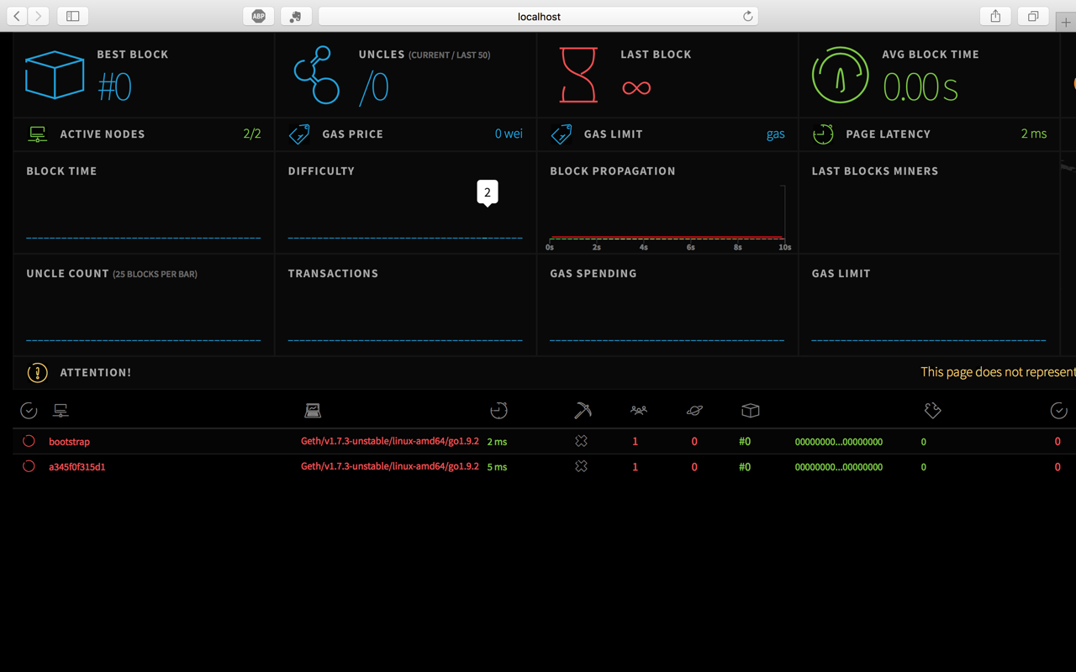Select the a345f0f315d1 node status radio
This screenshot has width=1076, height=672.
click(28, 466)
